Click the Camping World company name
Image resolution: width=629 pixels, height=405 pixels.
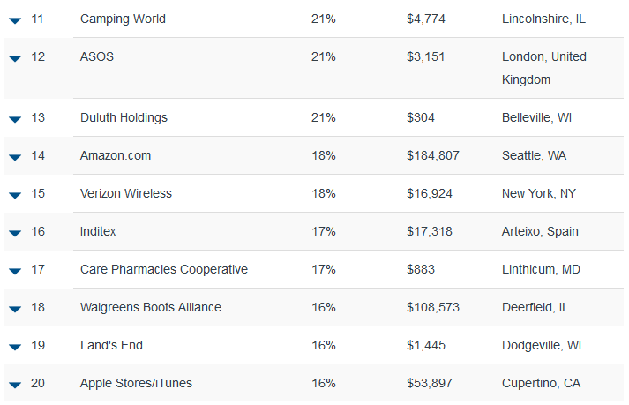click(123, 19)
